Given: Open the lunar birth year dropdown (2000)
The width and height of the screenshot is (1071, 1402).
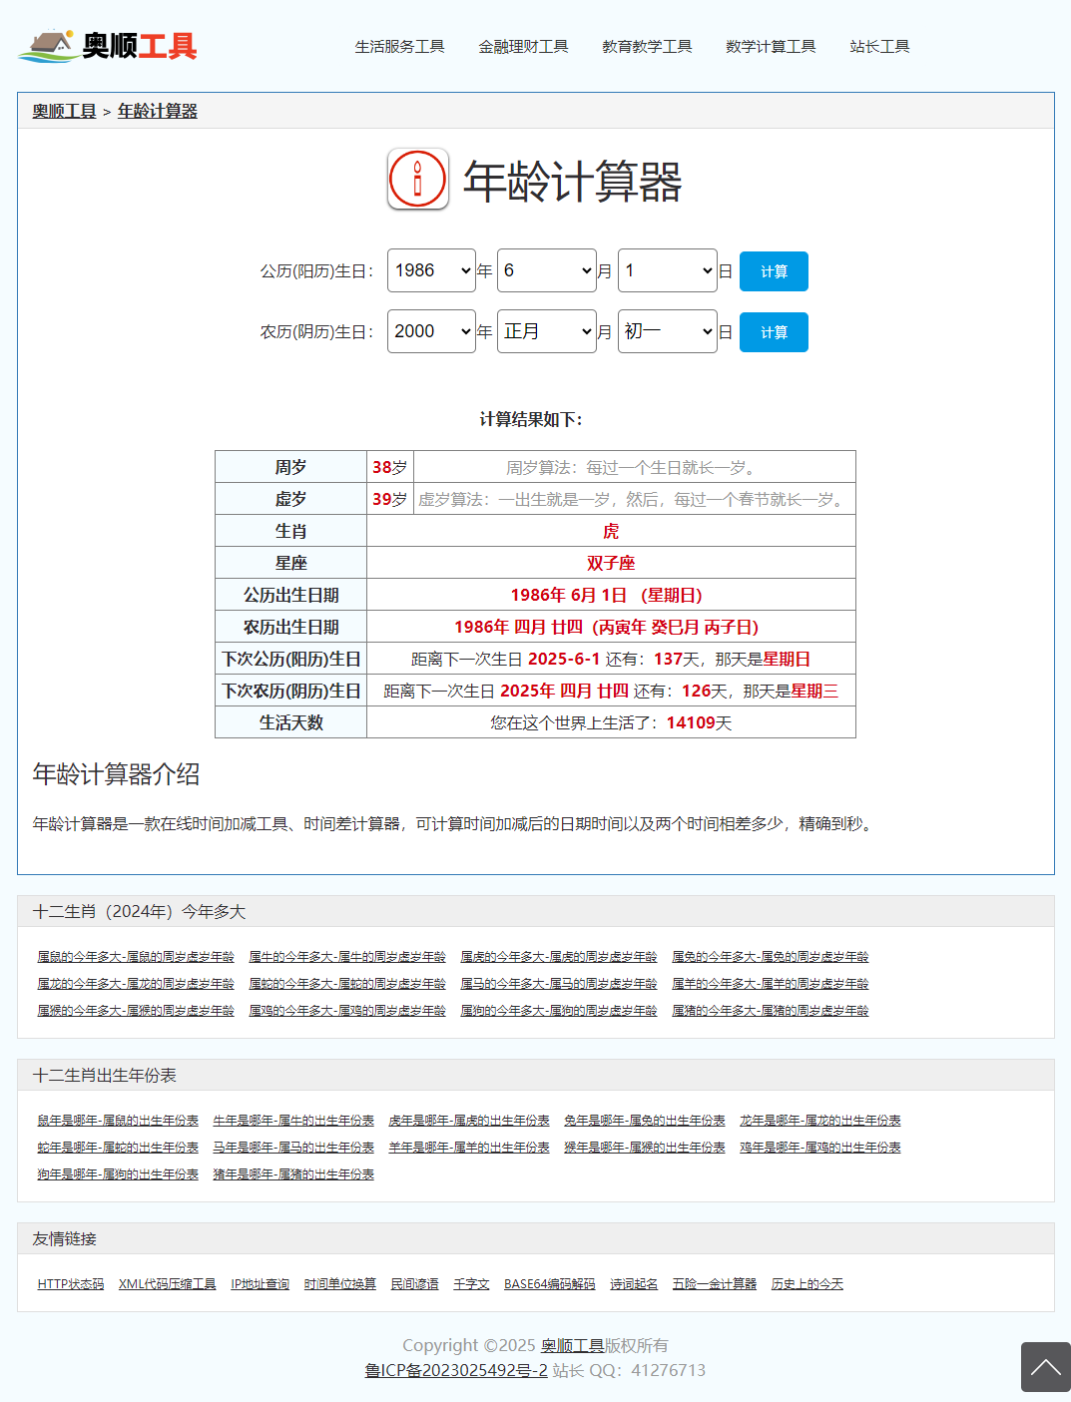Looking at the screenshot, I should click(431, 331).
